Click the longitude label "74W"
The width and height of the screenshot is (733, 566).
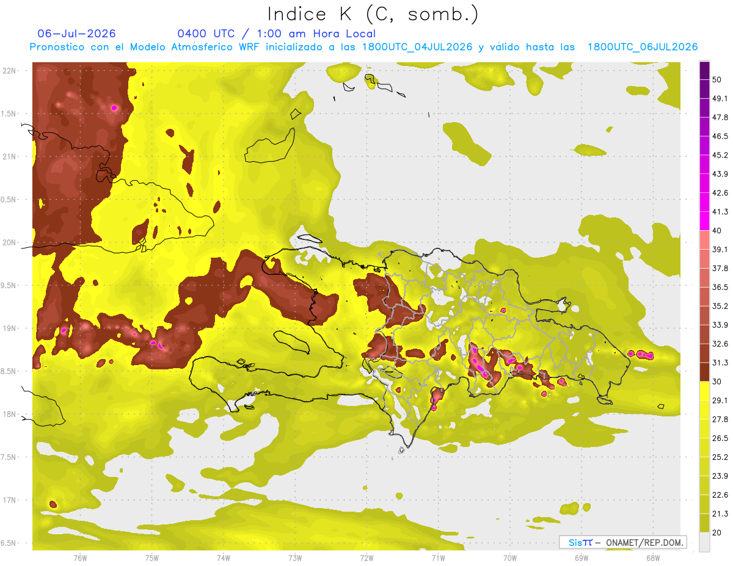point(224,557)
